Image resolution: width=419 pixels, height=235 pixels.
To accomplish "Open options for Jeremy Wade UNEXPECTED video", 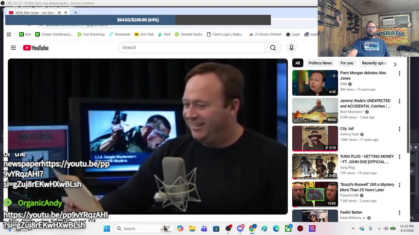I will (399, 101).
